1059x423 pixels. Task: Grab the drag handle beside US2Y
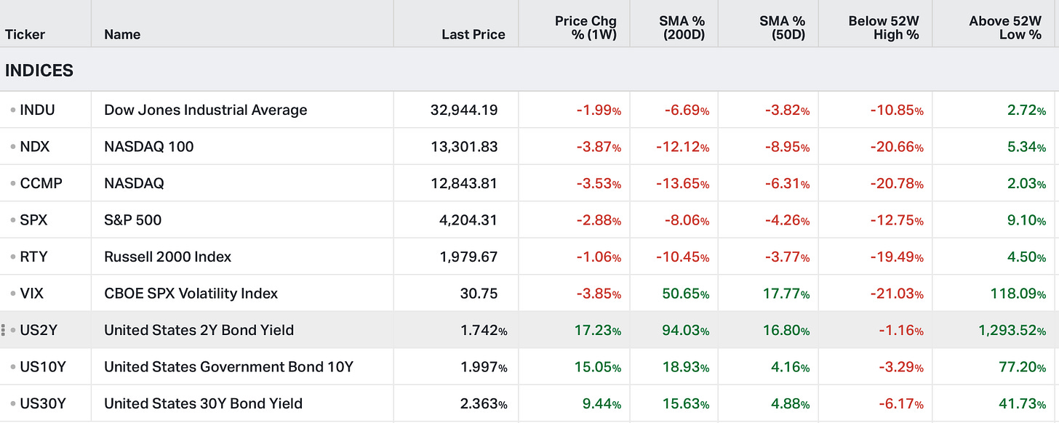click(x=4, y=330)
